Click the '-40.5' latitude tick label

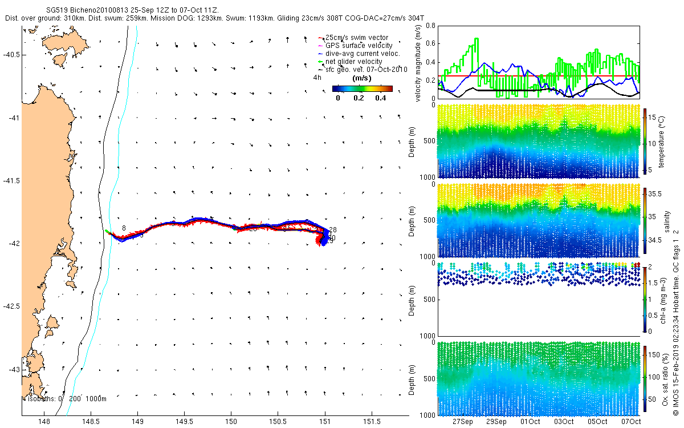pyautogui.click(x=11, y=55)
